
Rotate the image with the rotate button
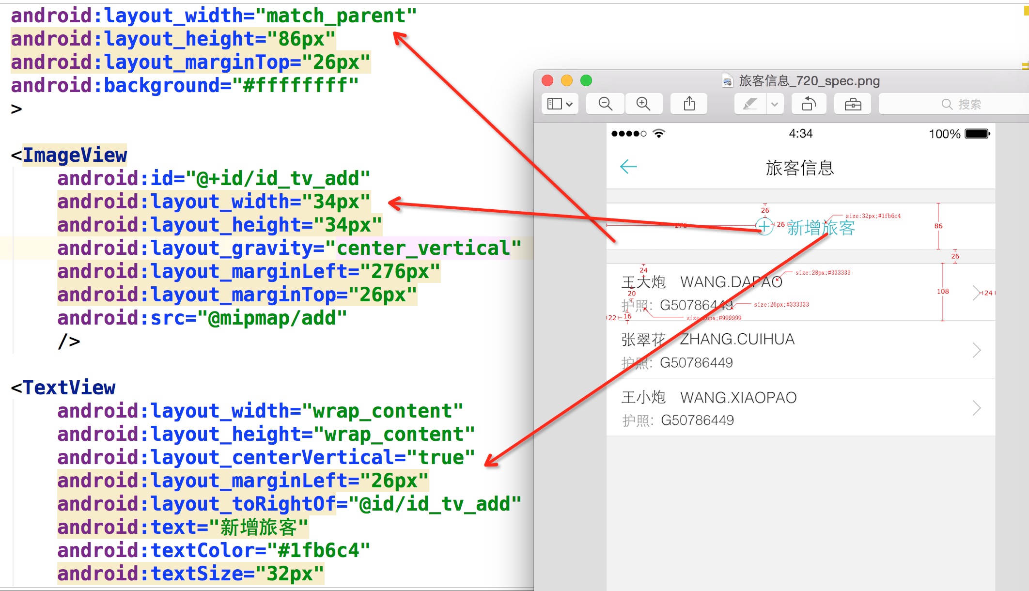pyautogui.click(x=809, y=104)
